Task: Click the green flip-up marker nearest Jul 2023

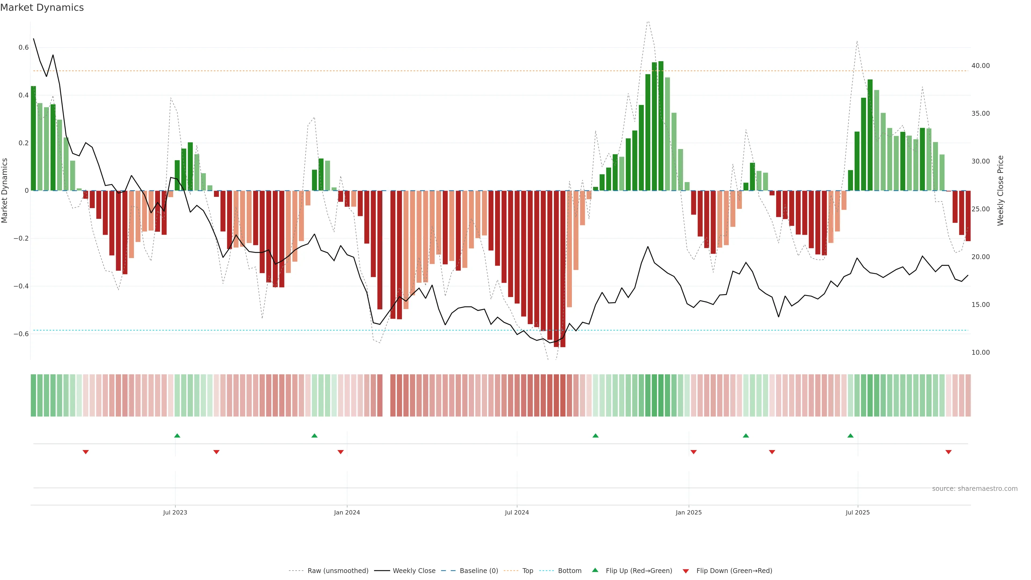Action: click(x=177, y=436)
